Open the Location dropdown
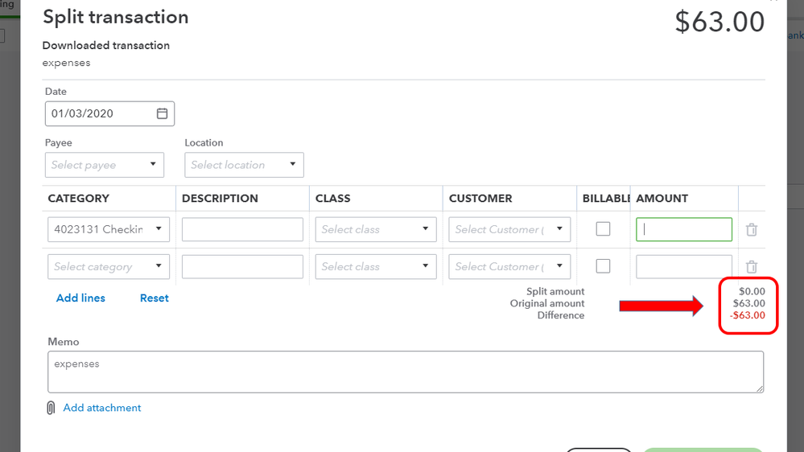The width and height of the screenshot is (804, 452). point(292,165)
